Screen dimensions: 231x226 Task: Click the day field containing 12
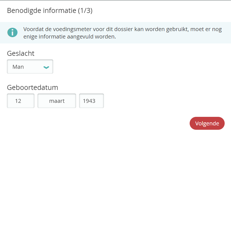tap(21, 101)
